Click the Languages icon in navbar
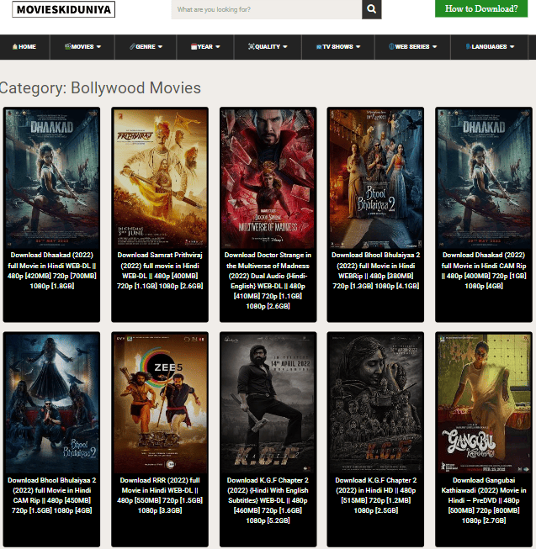Screen dimensions: 536x549 468,46
